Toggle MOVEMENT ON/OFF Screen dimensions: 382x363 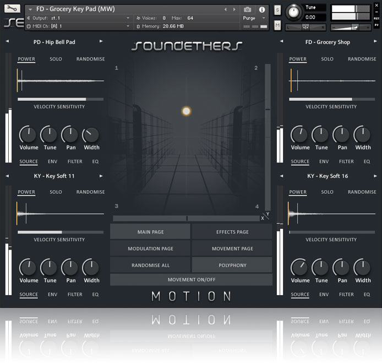pos(191,280)
